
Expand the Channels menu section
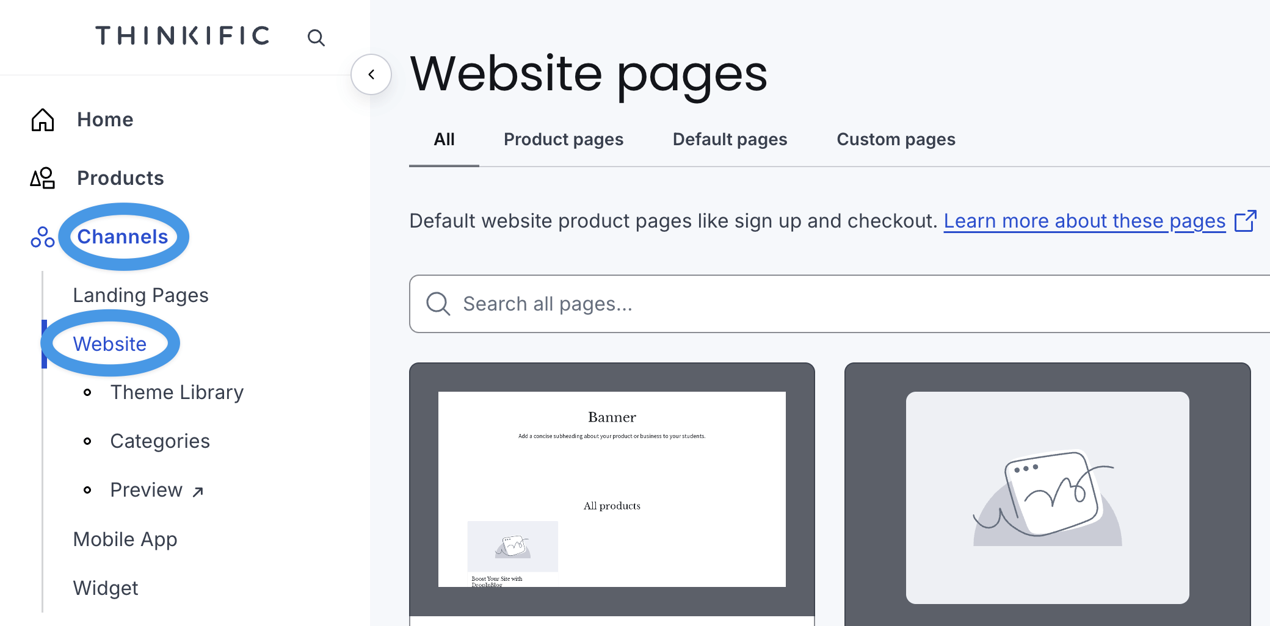coord(123,237)
